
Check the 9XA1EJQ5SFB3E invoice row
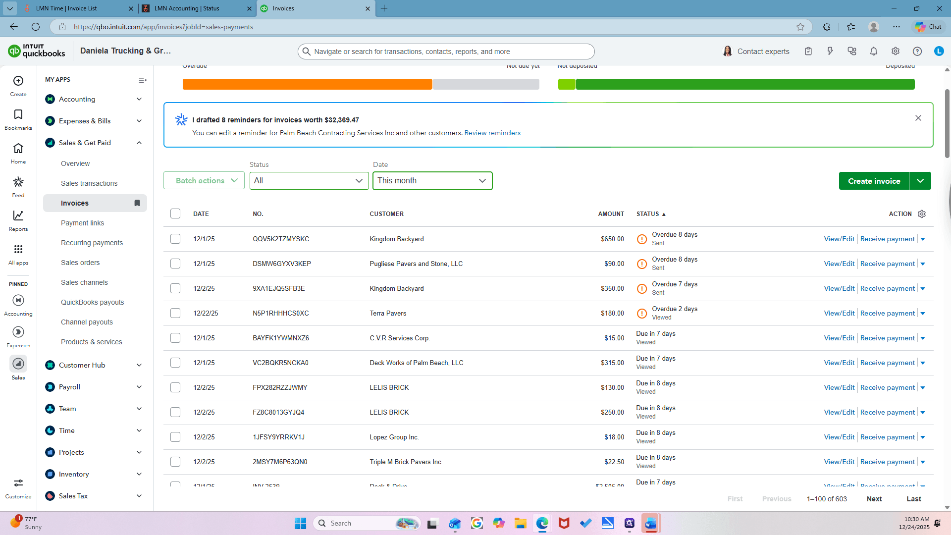pyautogui.click(x=175, y=288)
